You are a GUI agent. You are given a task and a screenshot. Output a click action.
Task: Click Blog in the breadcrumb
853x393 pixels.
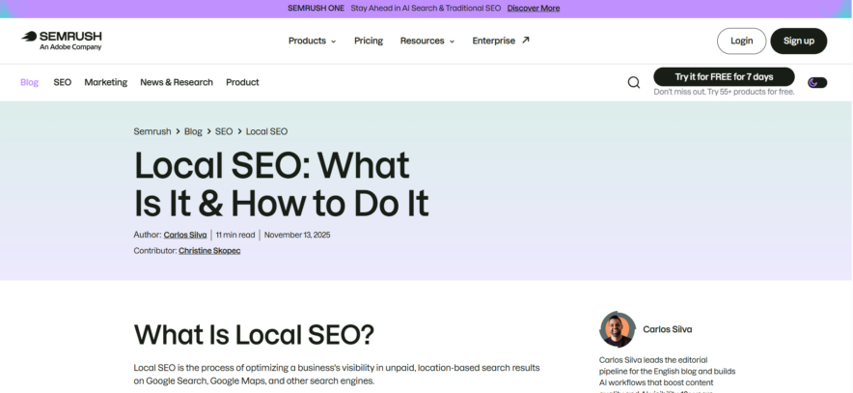[x=193, y=131]
